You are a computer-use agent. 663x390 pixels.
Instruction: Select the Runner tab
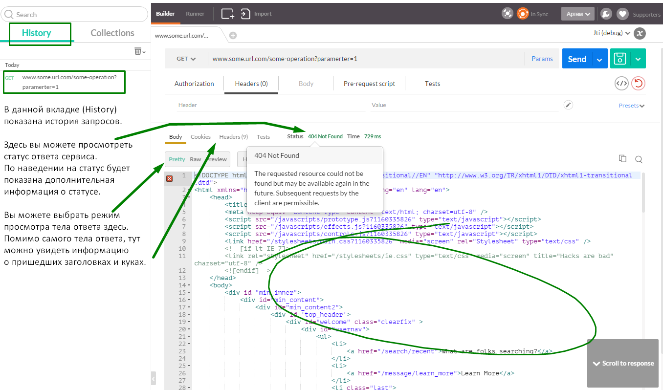[x=195, y=14]
